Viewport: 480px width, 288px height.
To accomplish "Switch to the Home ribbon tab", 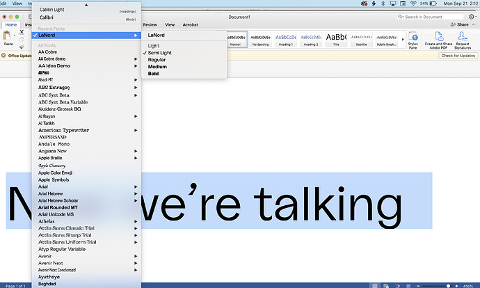I will click(11, 25).
